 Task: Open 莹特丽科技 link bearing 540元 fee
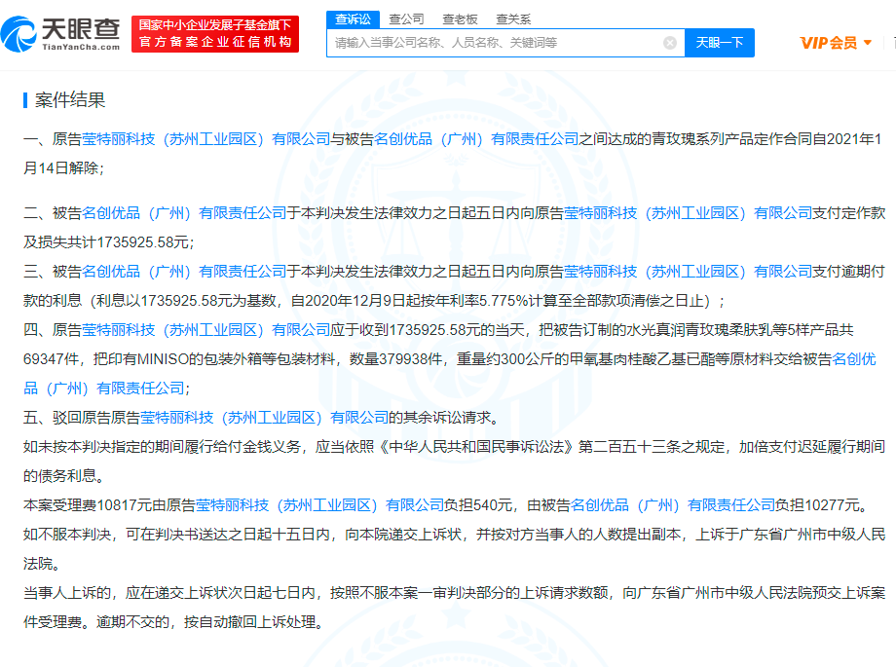pyautogui.click(x=319, y=505)
